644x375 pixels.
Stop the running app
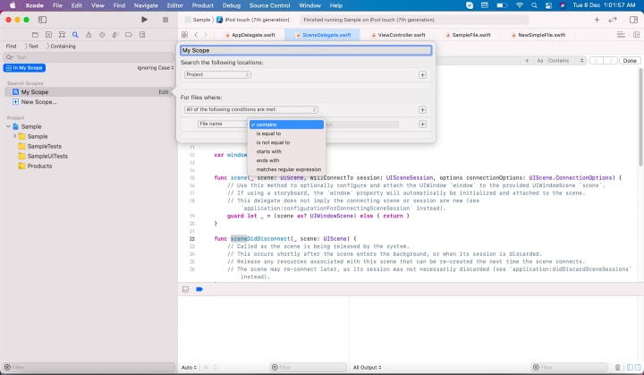[x=165, y=20]
